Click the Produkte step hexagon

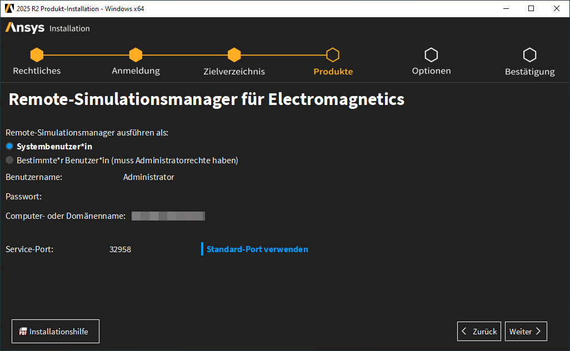coord(333,55)
